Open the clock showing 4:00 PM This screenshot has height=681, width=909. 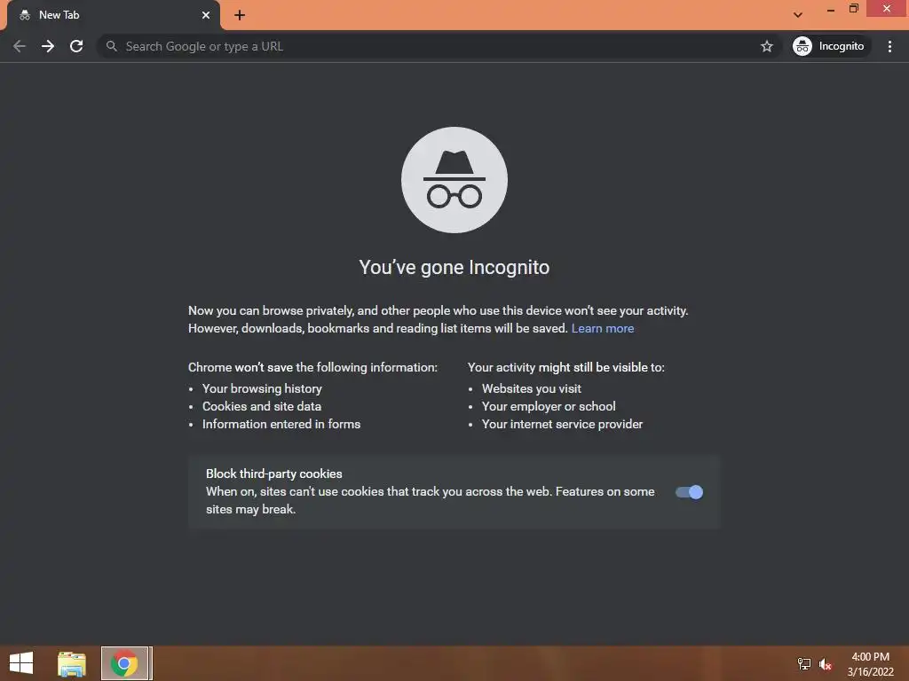pos(870,664)
